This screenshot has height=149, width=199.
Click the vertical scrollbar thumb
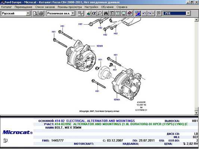pos(196,109)
